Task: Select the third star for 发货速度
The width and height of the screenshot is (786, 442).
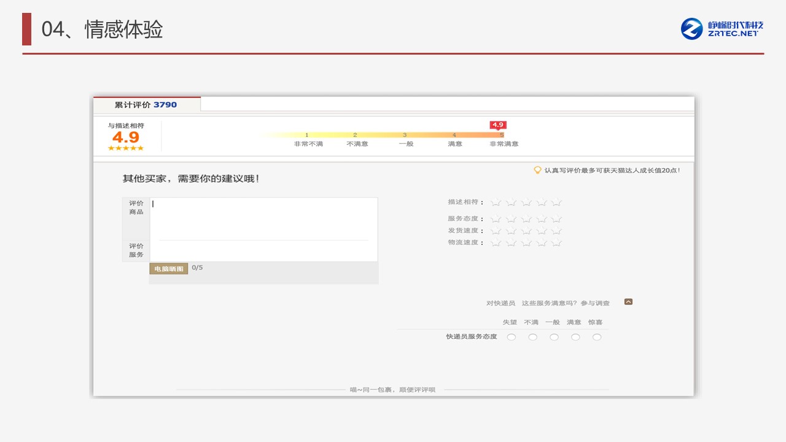Action: click(x=526, y=231)
